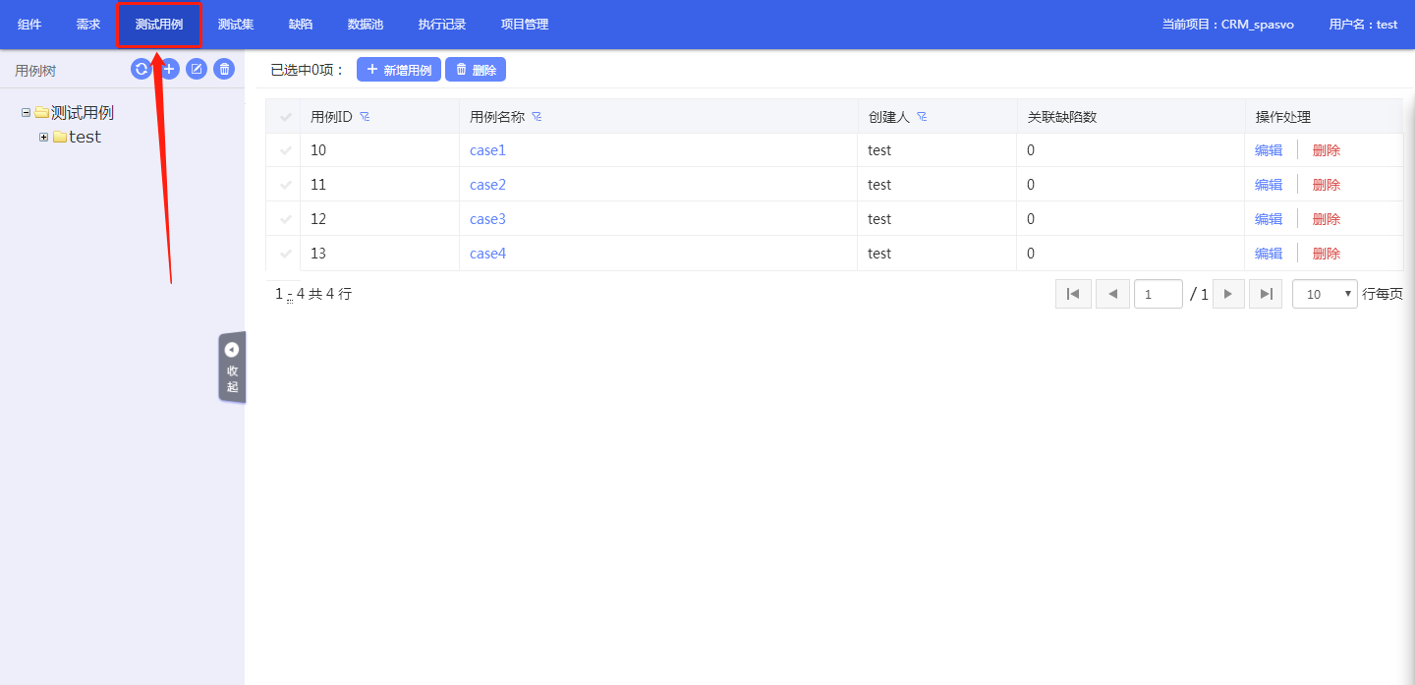The width and height of the screenshot is (1415, 685).
Task: Select the checkbox for case ID 12
Action: [x=285, y=219]
